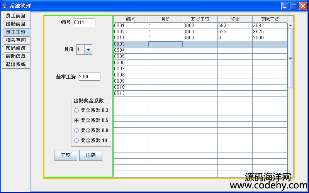Click the 删除 button
The height and width of the screenshot is (193, 309).
coord(91,155)
